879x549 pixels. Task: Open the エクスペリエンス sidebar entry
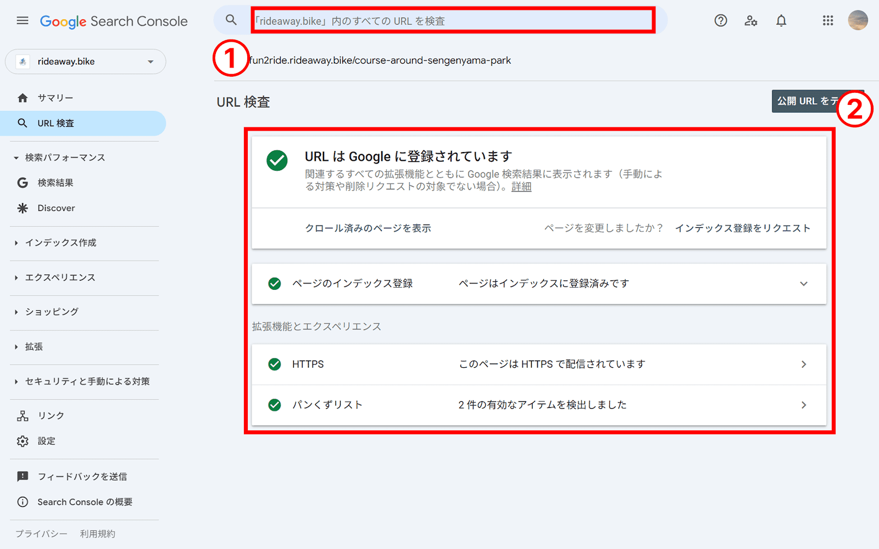[60, 277]
